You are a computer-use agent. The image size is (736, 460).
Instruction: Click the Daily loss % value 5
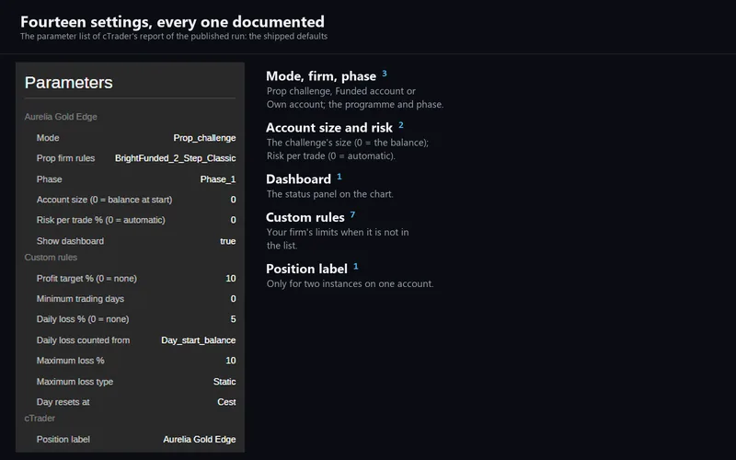234,319
